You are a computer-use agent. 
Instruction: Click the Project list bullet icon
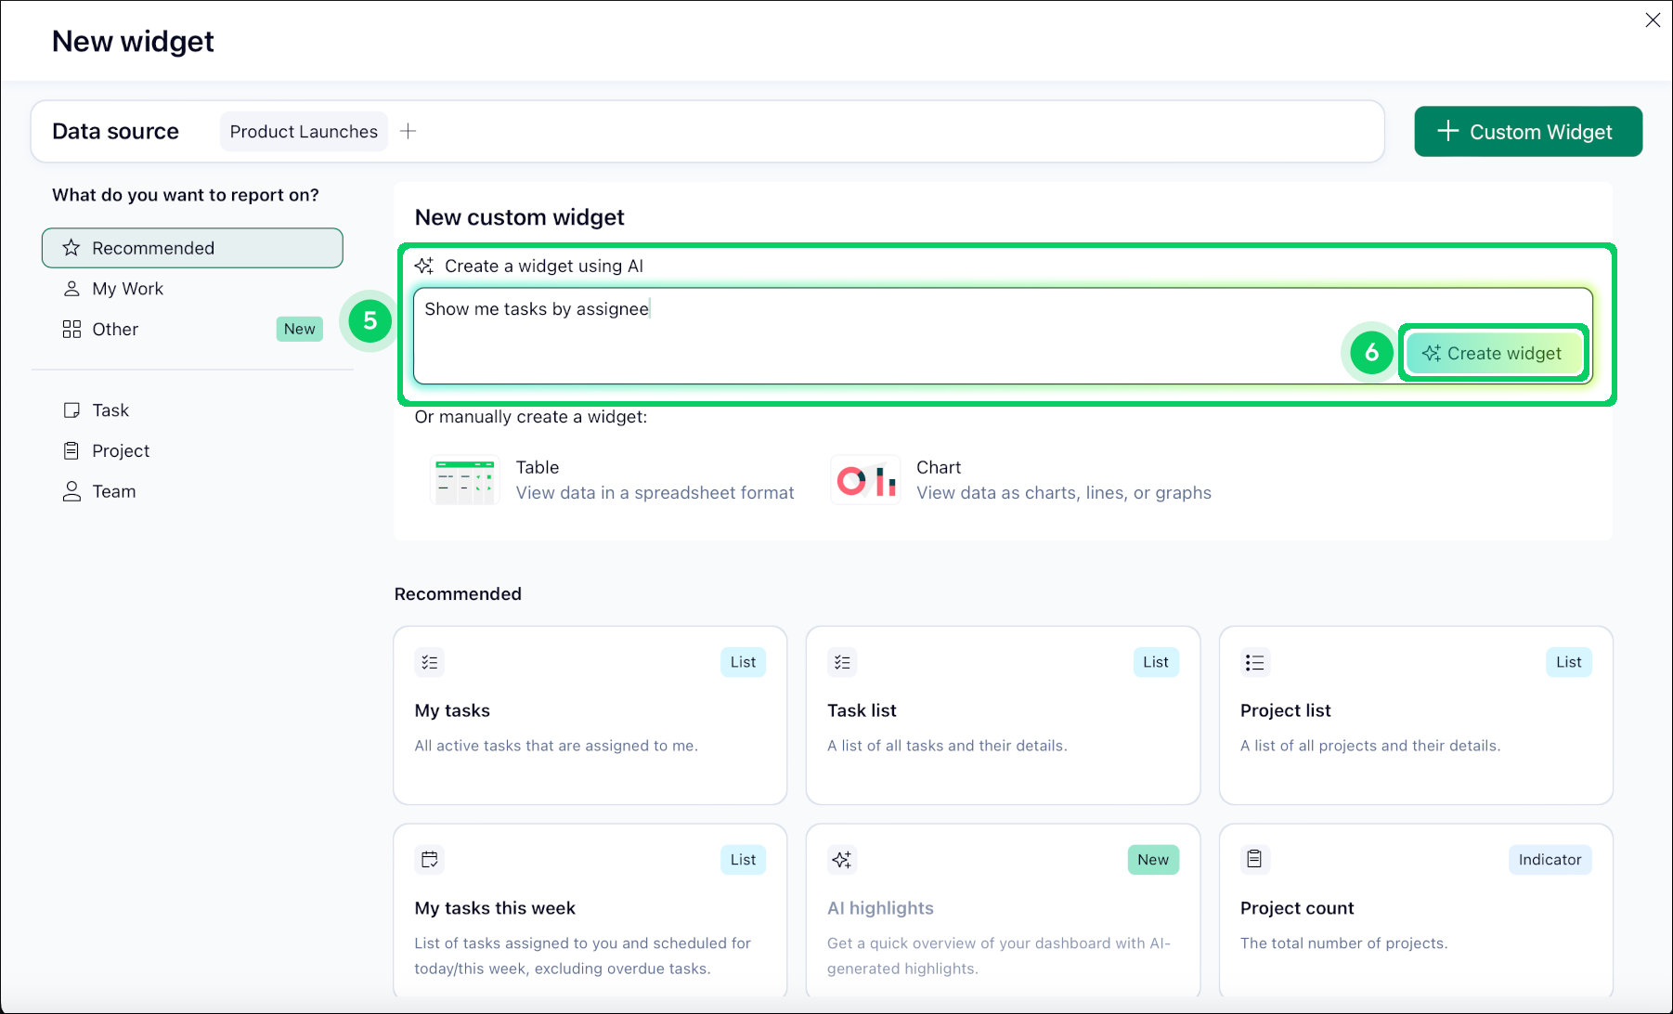pyautogui.click(x=1254, y=662)
